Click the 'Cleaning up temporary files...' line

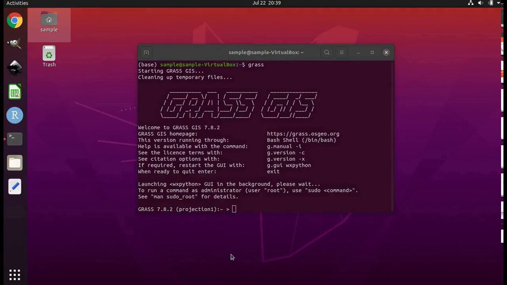coord(185,77)
